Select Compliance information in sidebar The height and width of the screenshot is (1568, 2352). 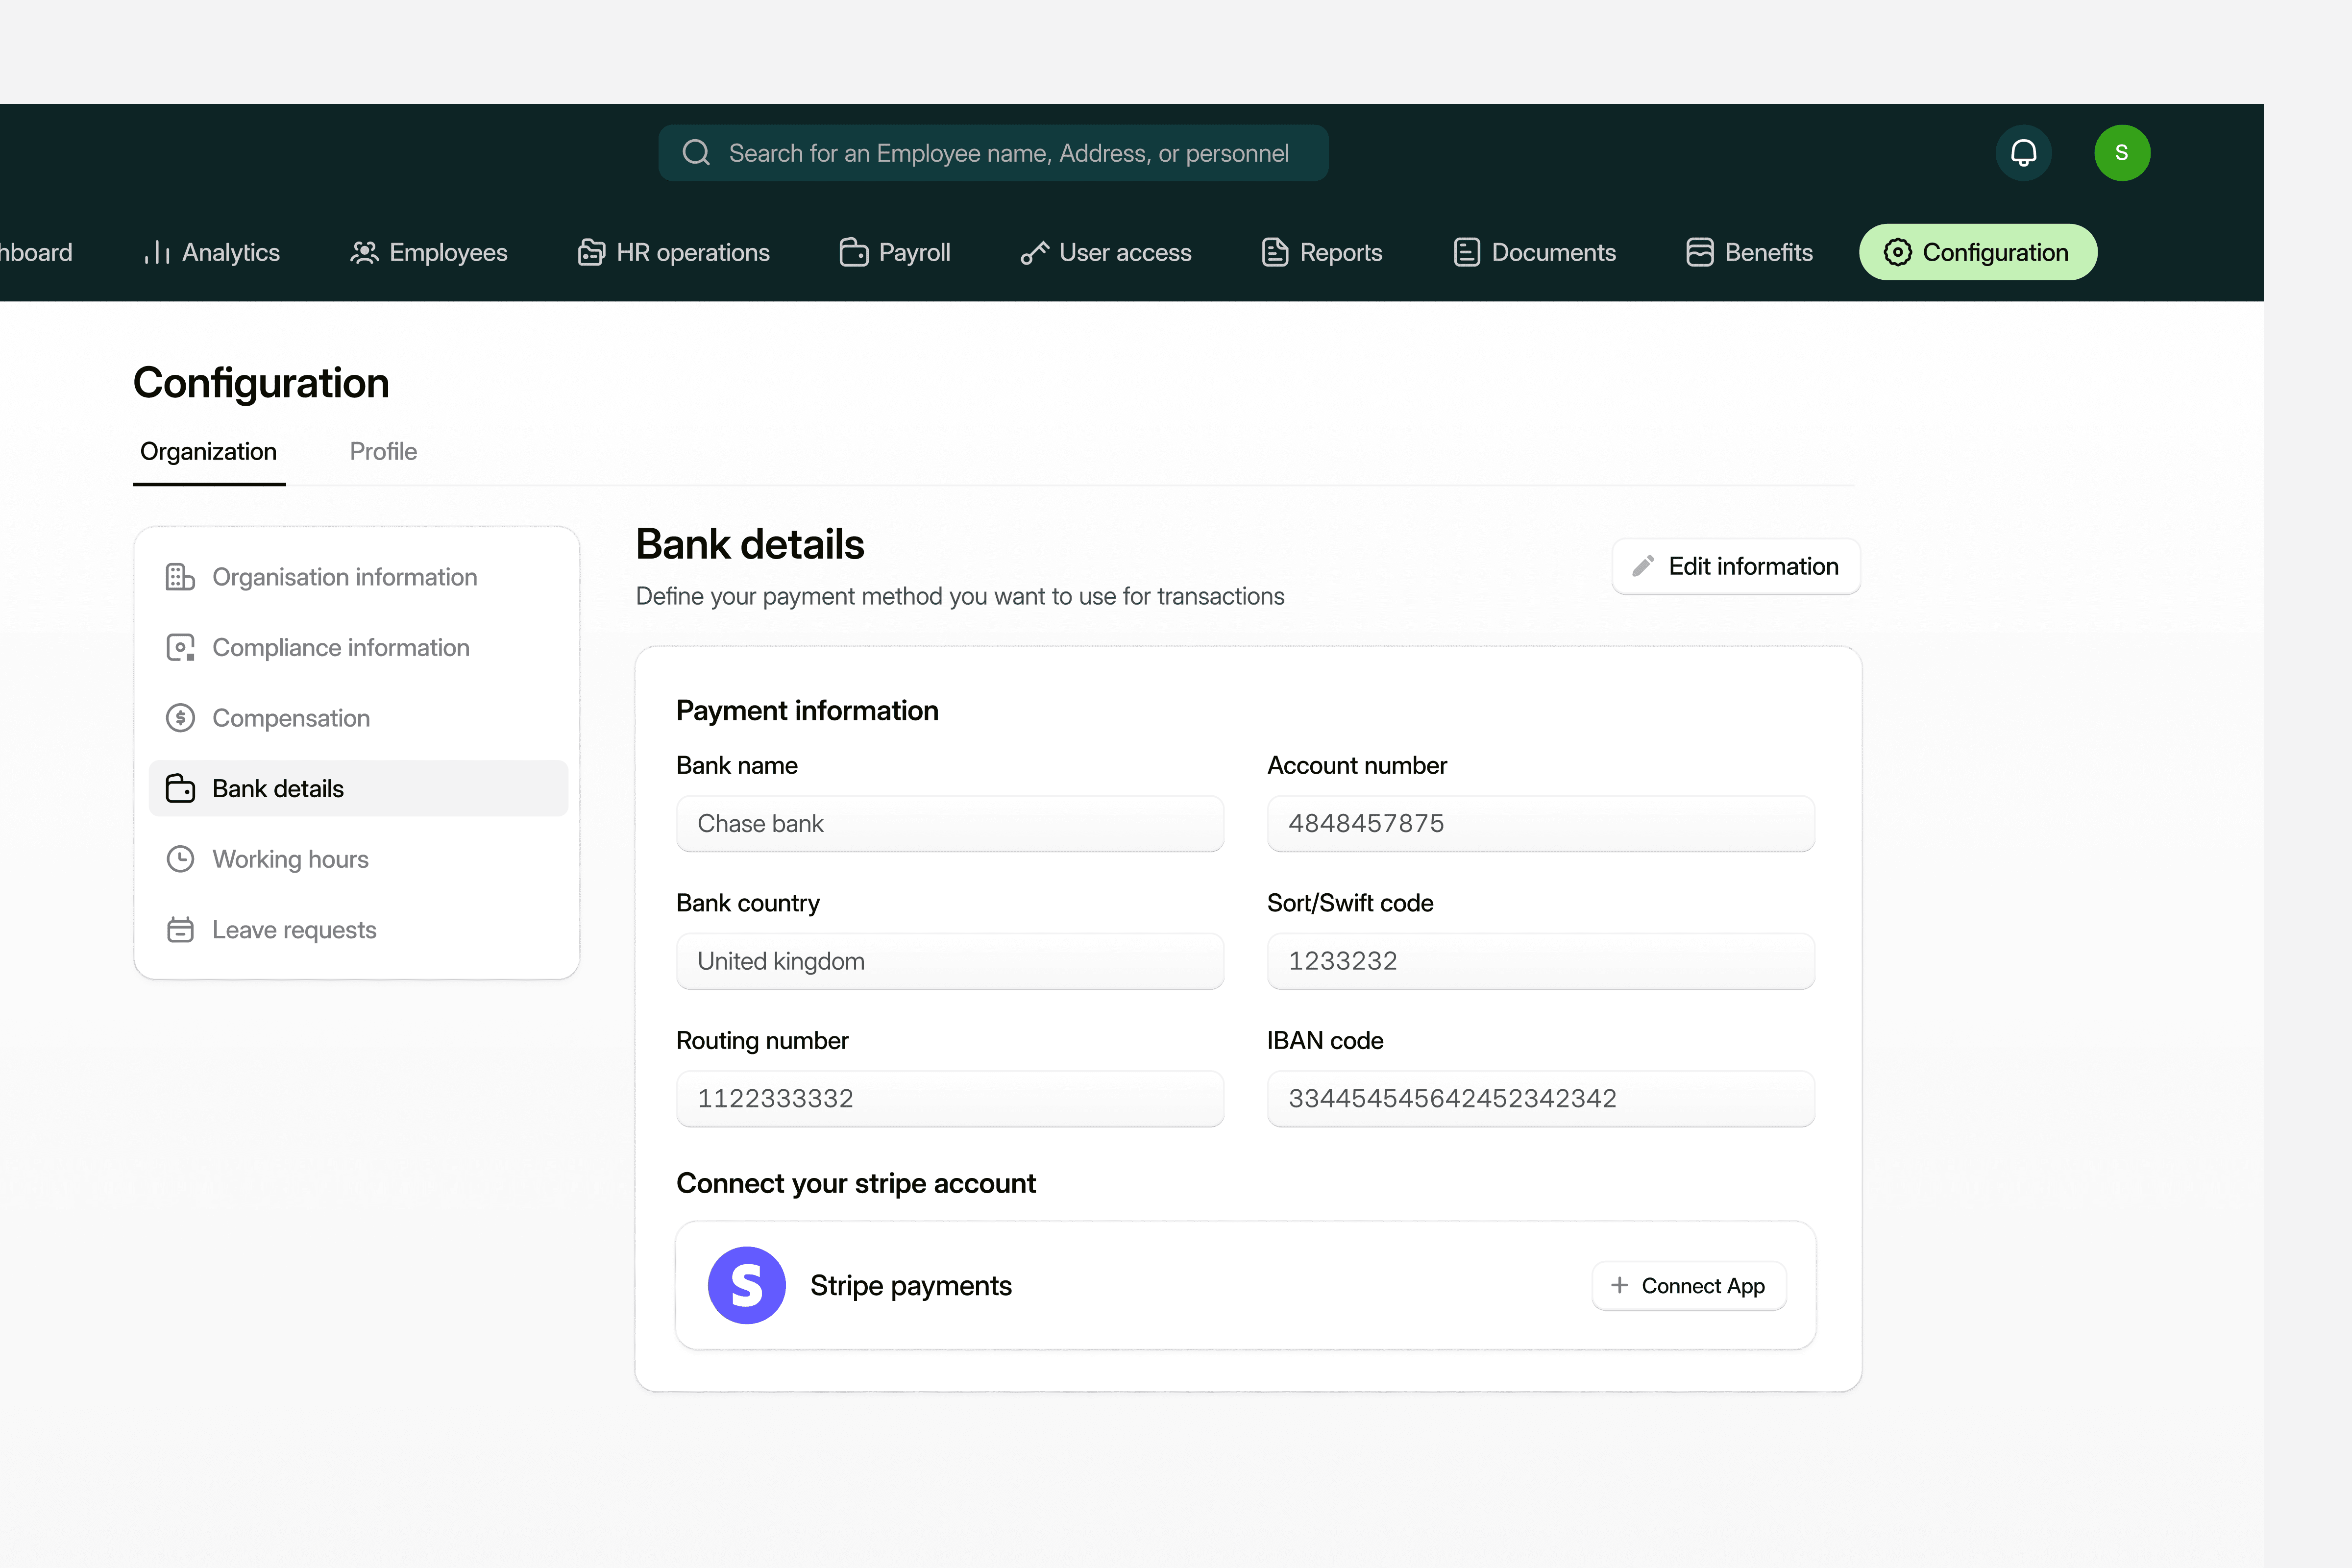point(358,648)
